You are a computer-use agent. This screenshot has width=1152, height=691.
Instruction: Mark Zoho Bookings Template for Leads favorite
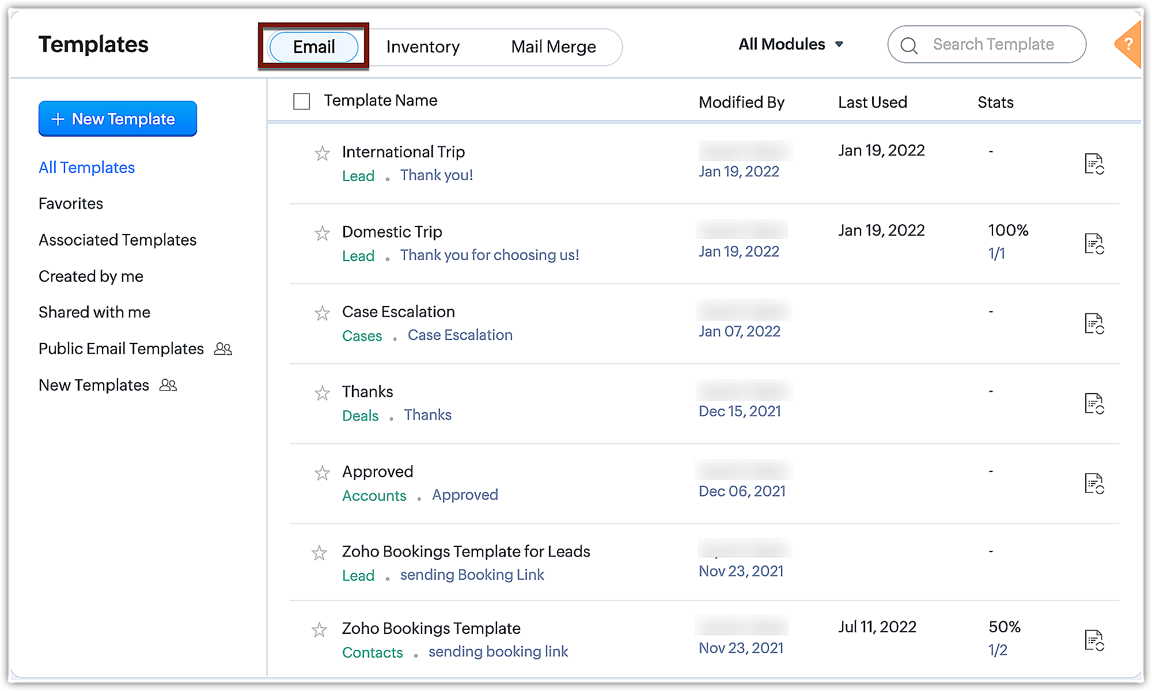pos(319,553)
